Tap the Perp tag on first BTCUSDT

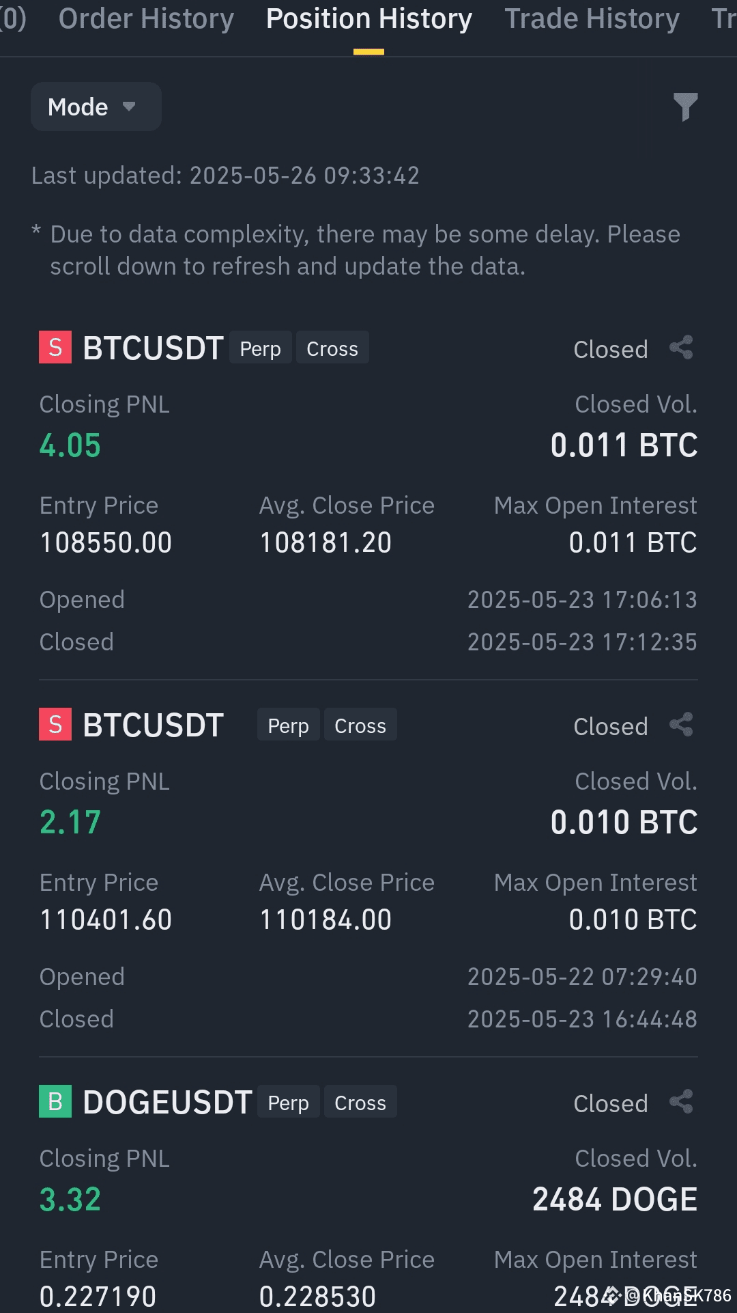point(260,348)
